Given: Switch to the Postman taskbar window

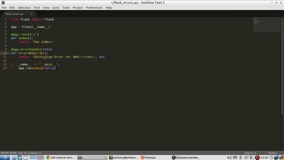Looking at the screenshot, I should pyautogui.click(x=148, y=158).
